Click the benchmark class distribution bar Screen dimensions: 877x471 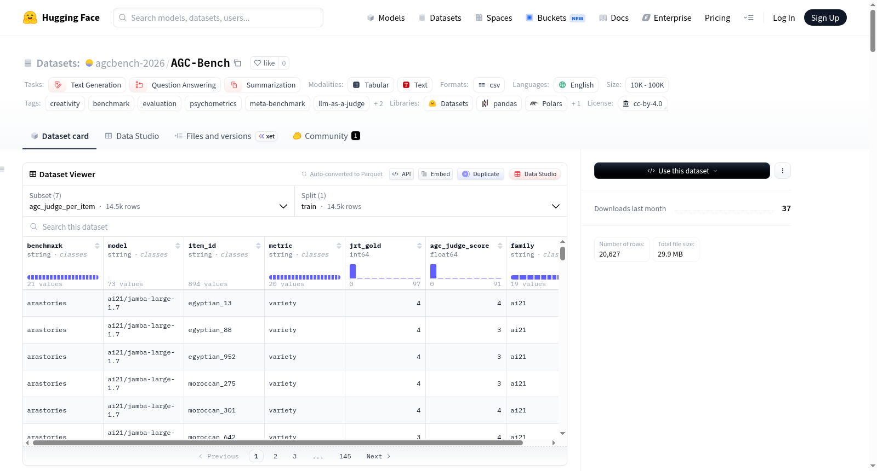pyautogui.click(x=63, y=277)
